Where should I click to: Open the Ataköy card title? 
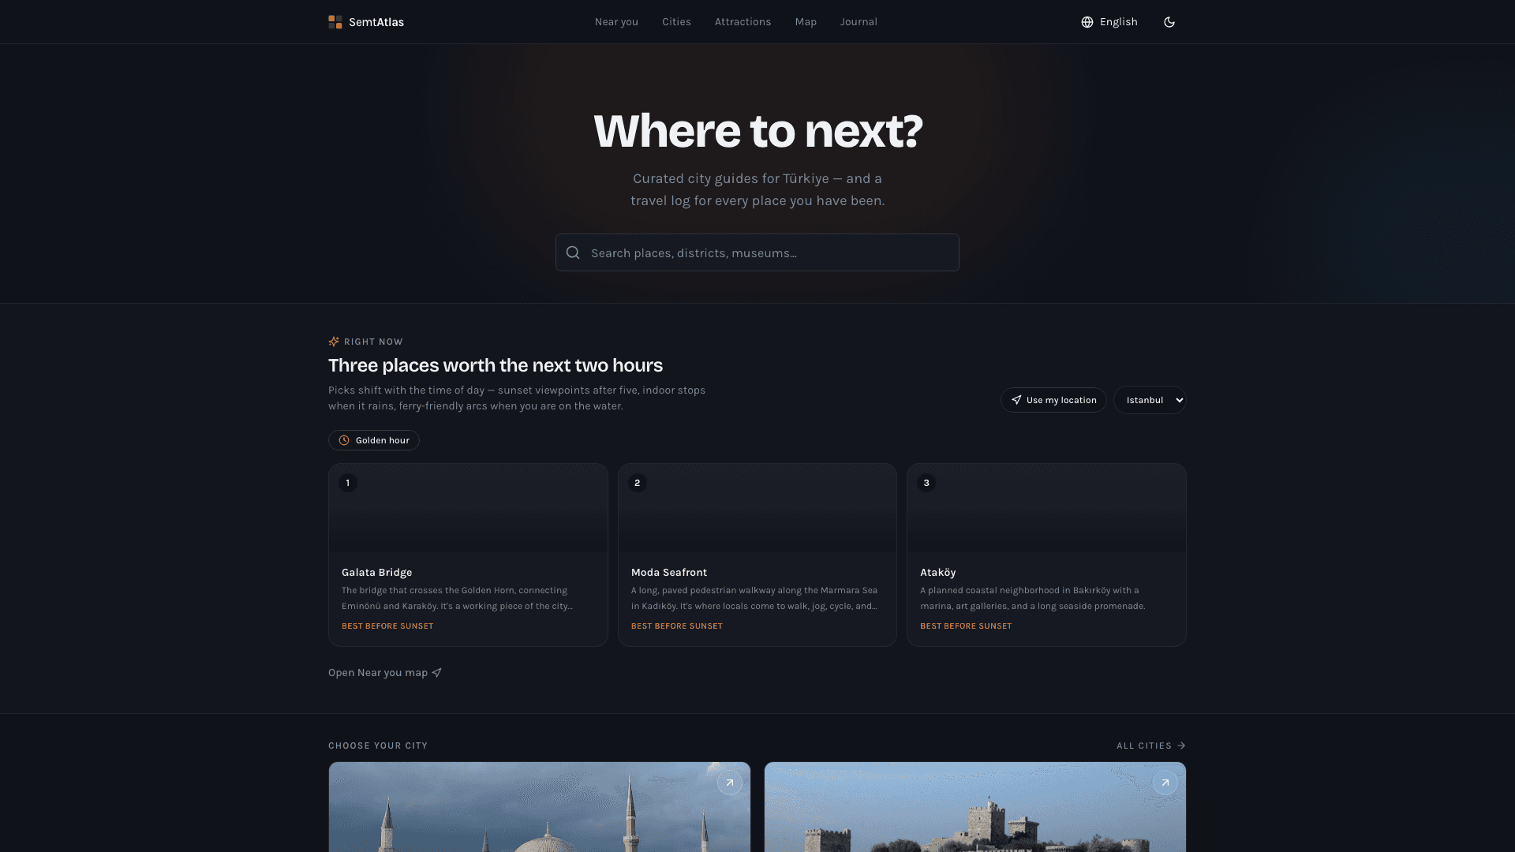coord(937,573)
